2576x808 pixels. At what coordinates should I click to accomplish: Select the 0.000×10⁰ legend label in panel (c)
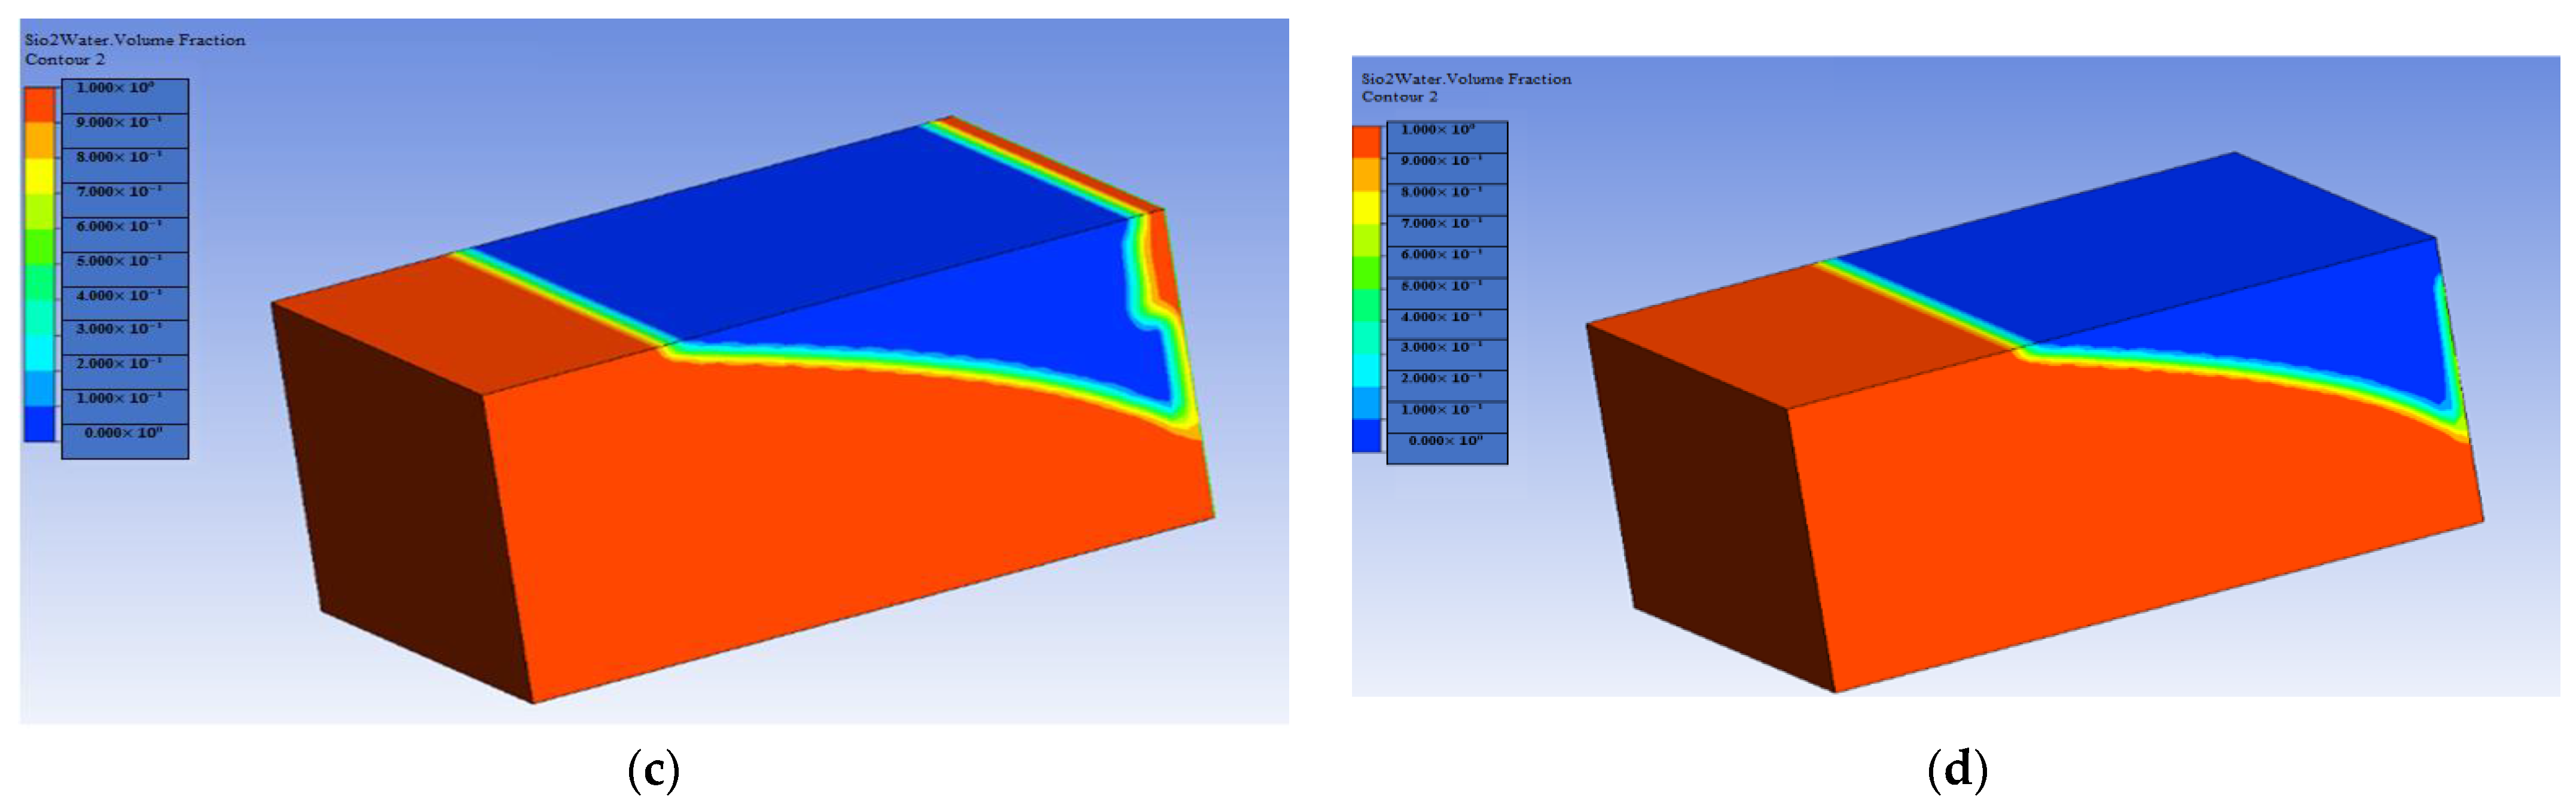coord(123,433)
